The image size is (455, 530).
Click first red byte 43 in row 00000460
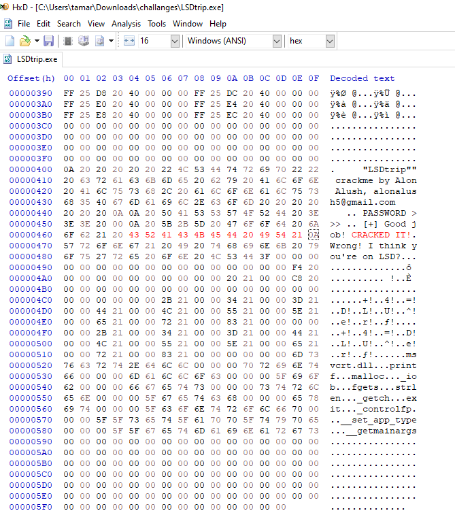pyautogui.click(x=134, y=235)
